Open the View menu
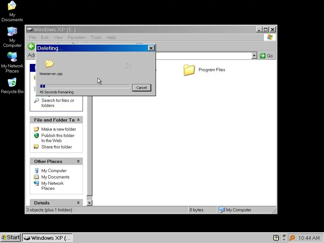Viewport: 324px width, 243px height. (x=58, y=37)
